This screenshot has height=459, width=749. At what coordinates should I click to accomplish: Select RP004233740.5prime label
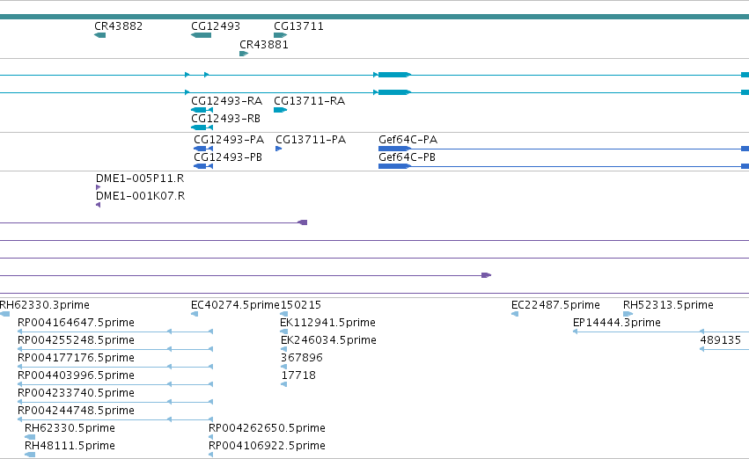tap(76, 393)
